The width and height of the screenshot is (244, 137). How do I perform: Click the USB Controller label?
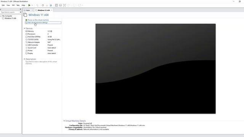[x=33, y=45]
